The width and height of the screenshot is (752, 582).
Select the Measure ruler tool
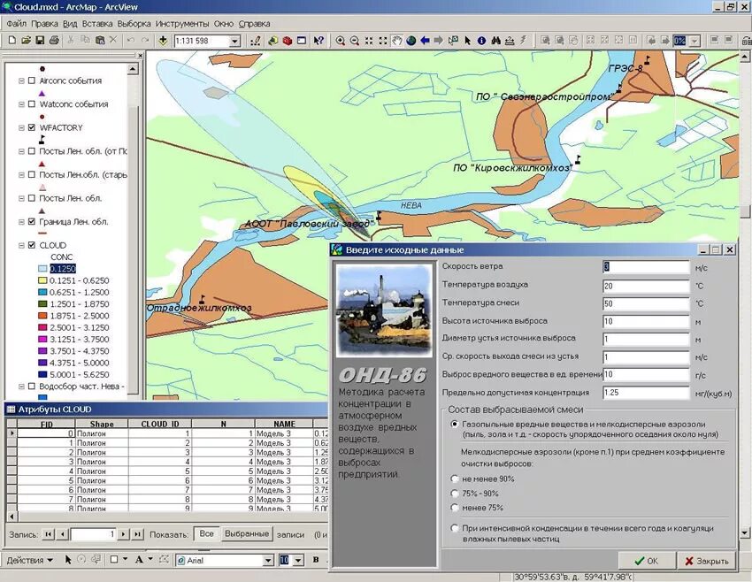(510, 41)
